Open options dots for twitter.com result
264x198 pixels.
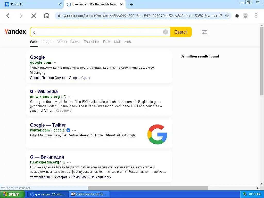[x=74, y=130]
